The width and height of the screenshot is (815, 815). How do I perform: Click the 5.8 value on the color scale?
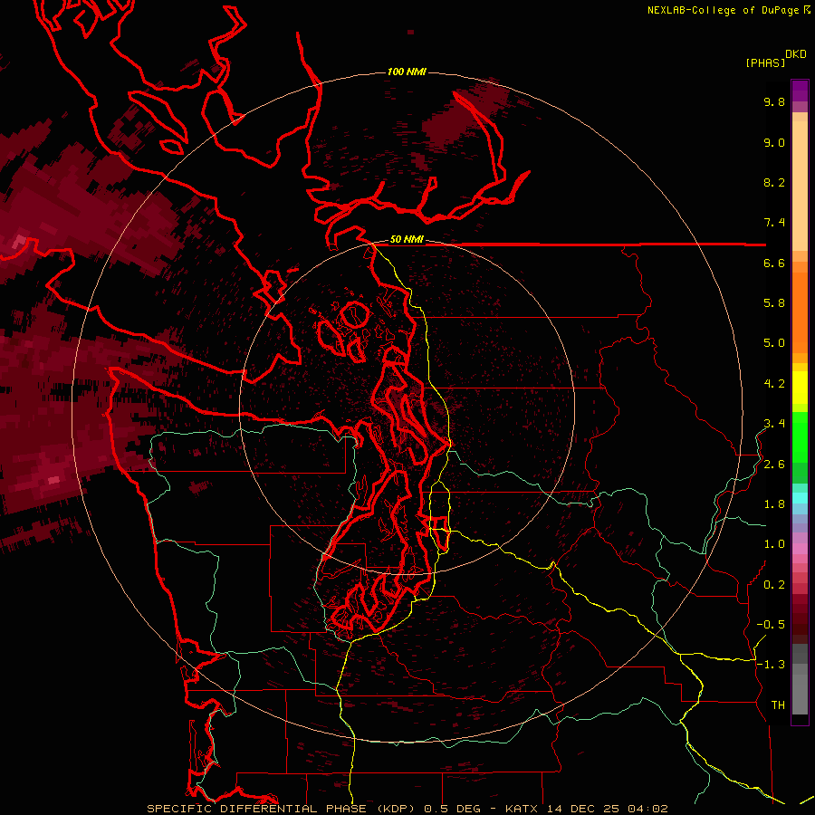(774, 303)
